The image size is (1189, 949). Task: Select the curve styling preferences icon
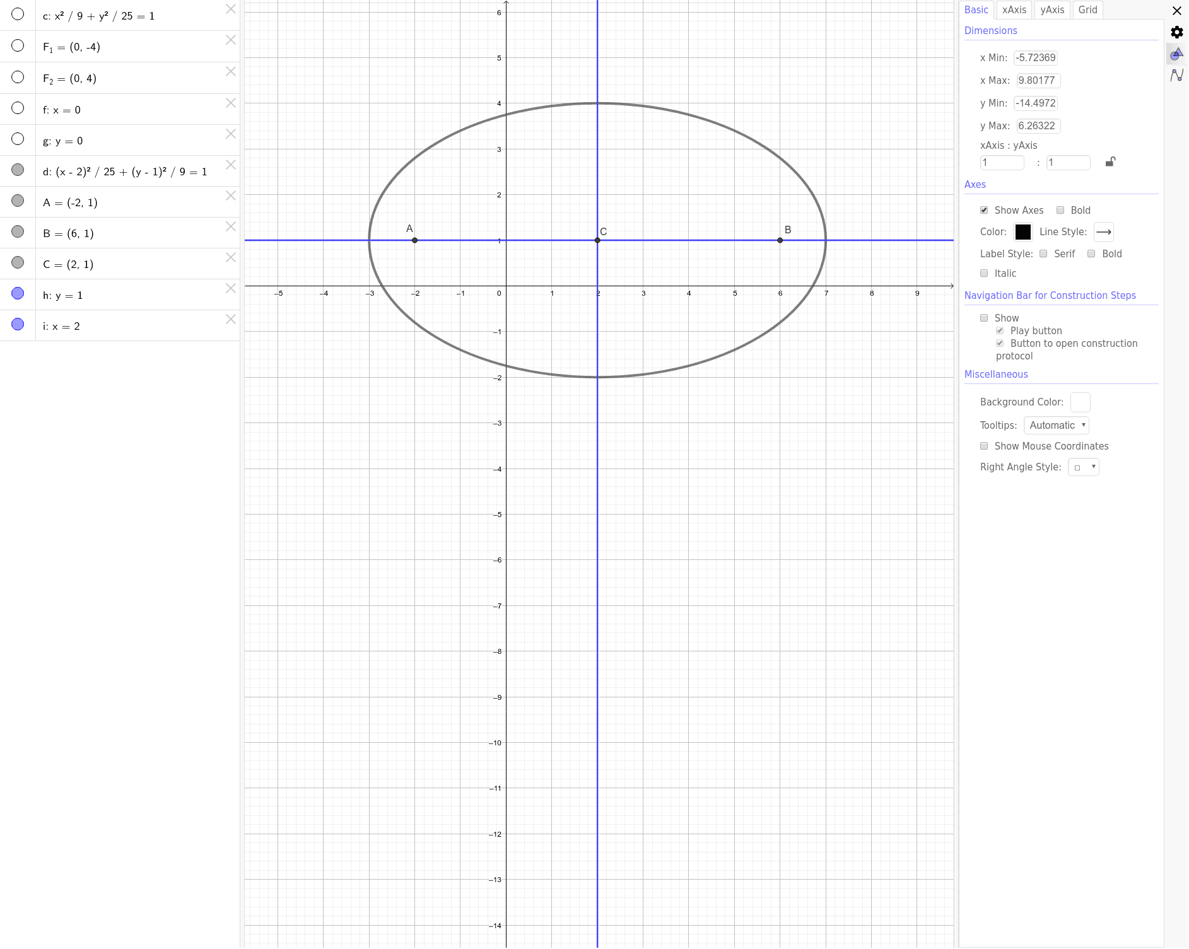(x=1176, y=76)
